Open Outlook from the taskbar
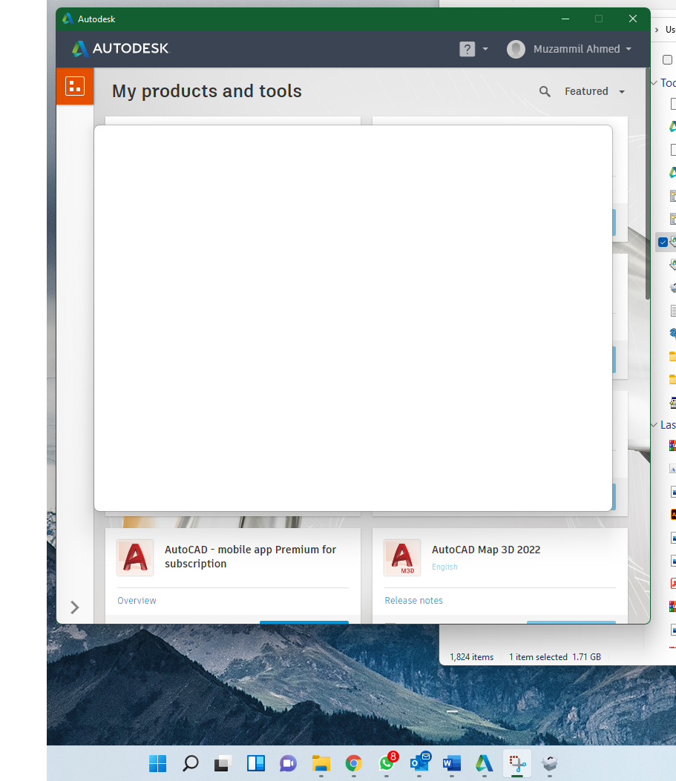This screenshot has height=781, width=676. (420, 763)
